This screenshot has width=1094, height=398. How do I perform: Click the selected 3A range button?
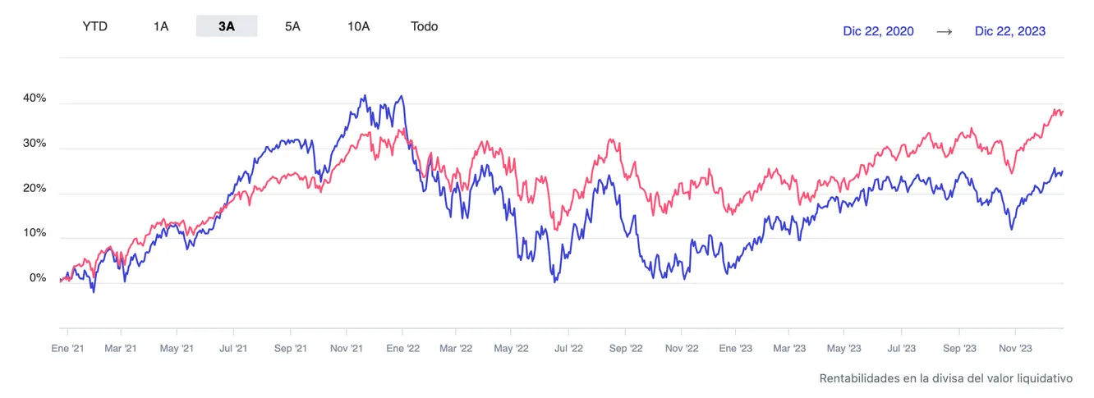(x=227, y=26)
